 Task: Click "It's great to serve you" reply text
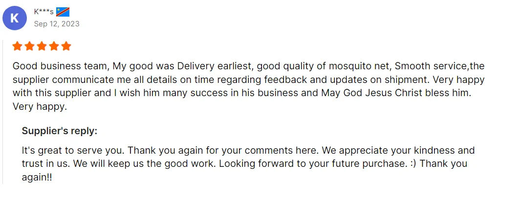point(72,150)
